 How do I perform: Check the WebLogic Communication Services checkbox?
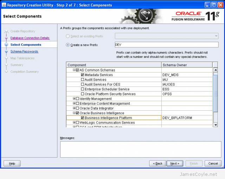(x=77, y=123)
